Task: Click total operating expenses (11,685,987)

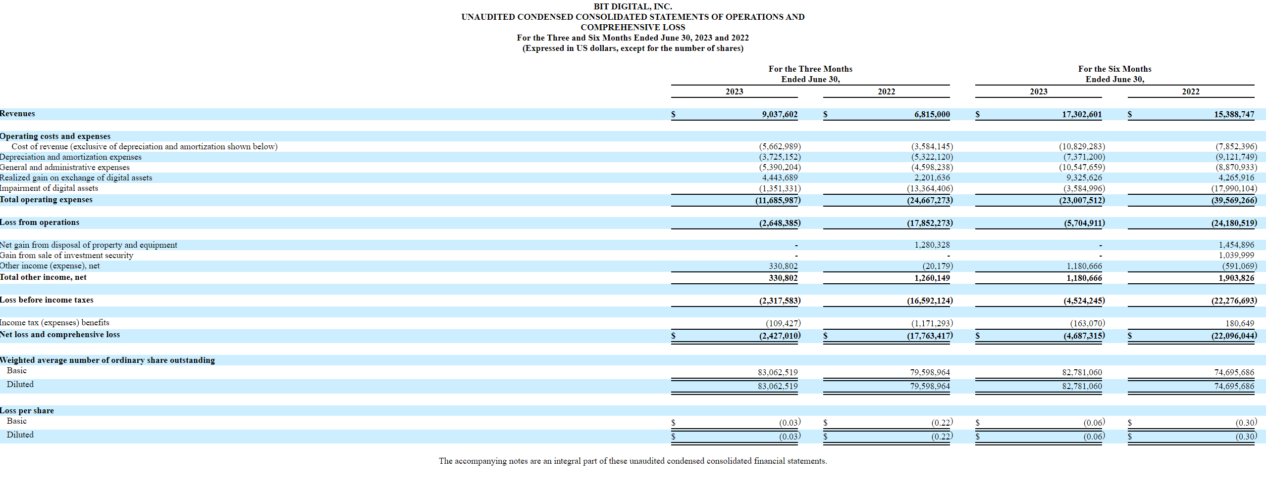Action: click(778, 200)
